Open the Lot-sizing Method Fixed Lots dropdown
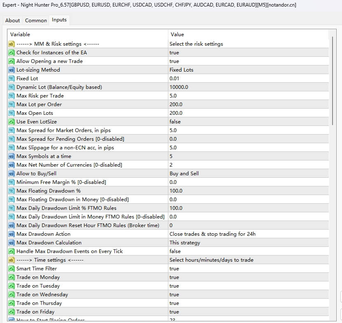The height and width of the screenshot is (323, 342). 249,70
